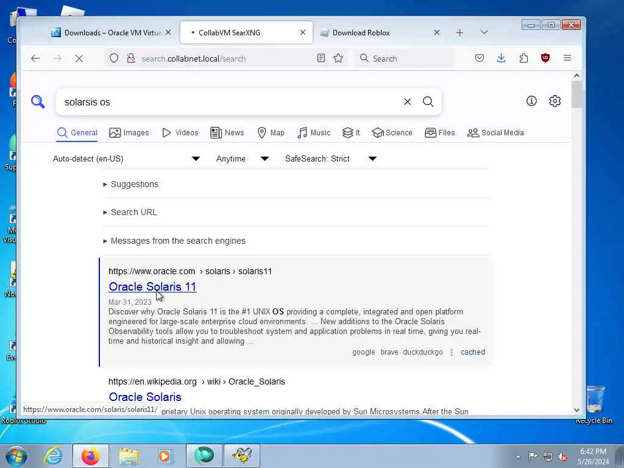Click the page vertical scrollbar thumb

(576, 94)
